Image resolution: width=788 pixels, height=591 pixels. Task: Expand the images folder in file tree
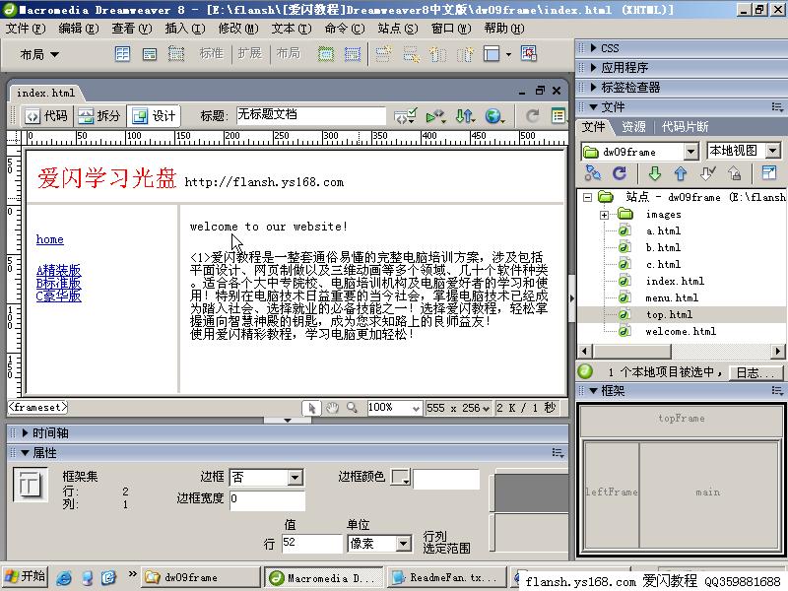tap(604, 215)
